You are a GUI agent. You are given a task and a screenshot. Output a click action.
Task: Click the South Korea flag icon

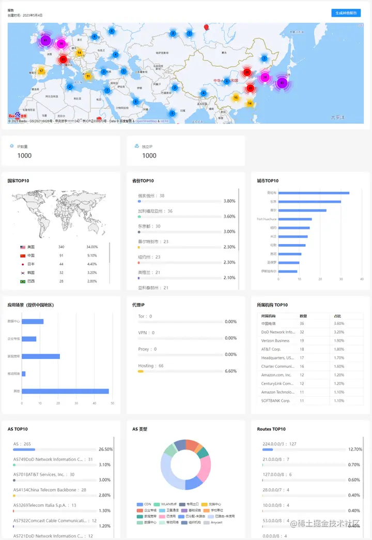click(x=23, y=273)
